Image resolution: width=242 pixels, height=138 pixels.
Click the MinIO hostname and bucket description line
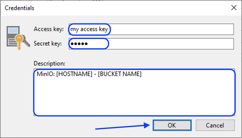89,74
